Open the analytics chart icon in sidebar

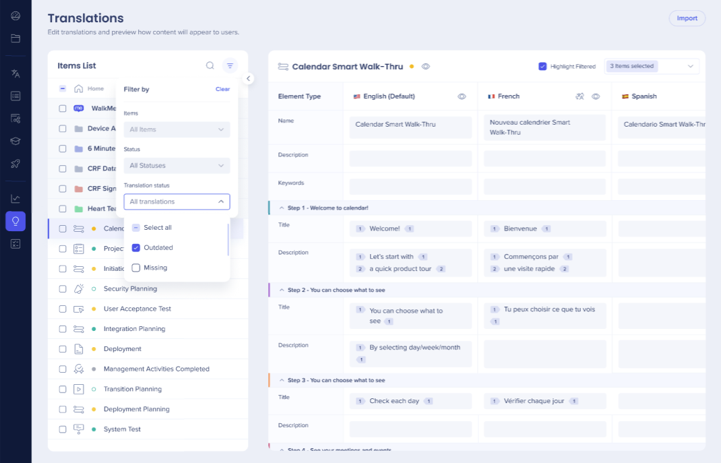[x=15, y=198]
